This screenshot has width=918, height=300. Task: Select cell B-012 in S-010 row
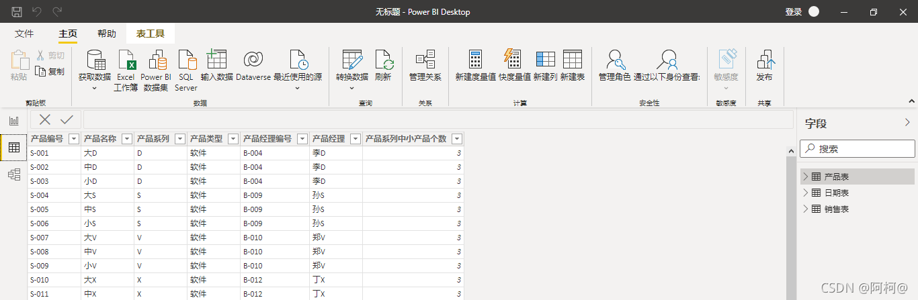(x=275, y=280)
